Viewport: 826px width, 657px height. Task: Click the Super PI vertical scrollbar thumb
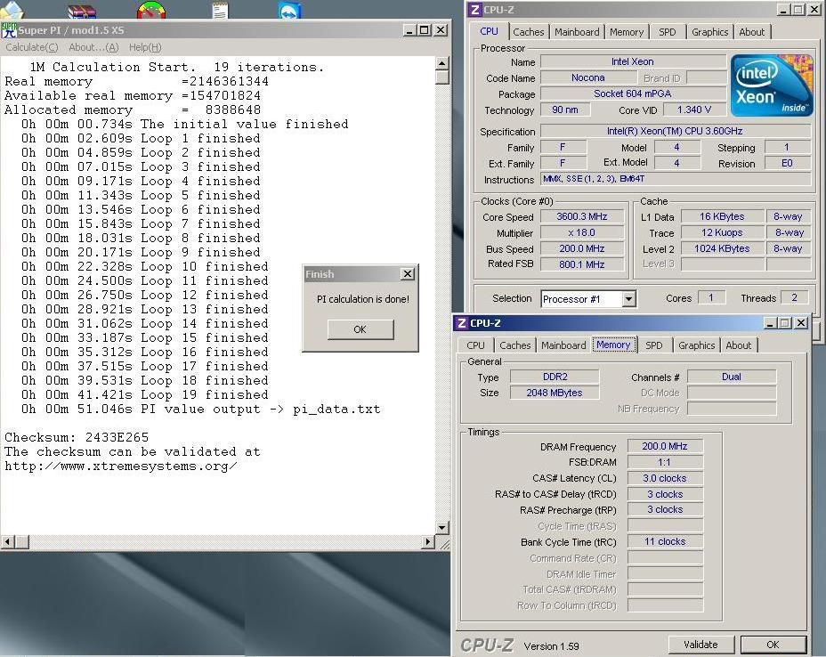click(x=442, y=78)
